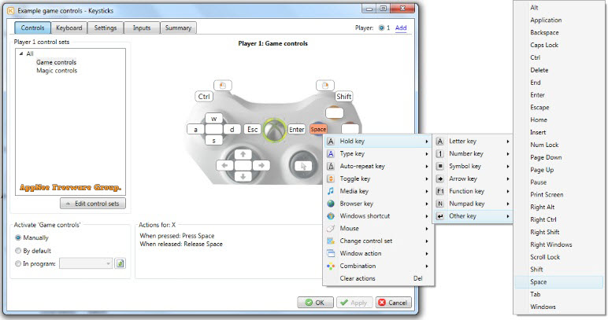This screenshot has width=608, height=320.
Task: Click the Auto-repeat key icon
Action: pos(331,166)
